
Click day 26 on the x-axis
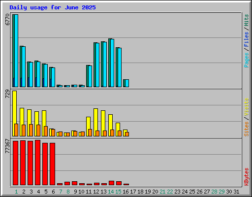(199, 192)
